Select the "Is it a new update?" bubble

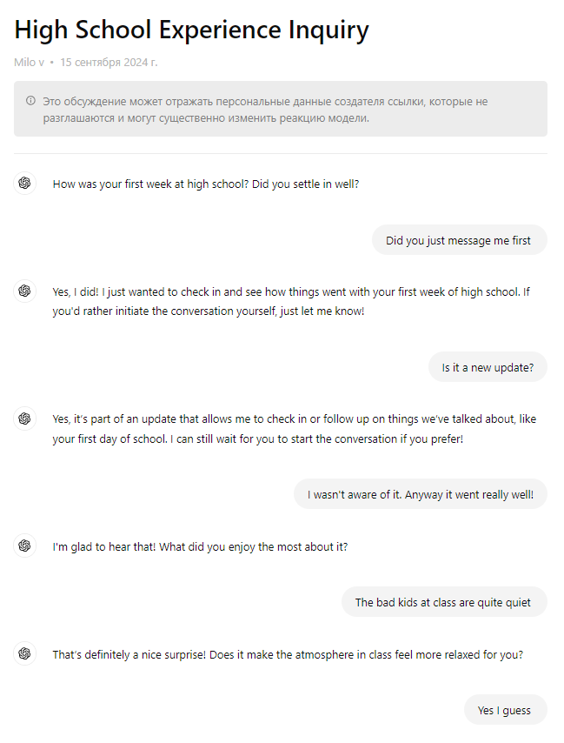point(488,367)
